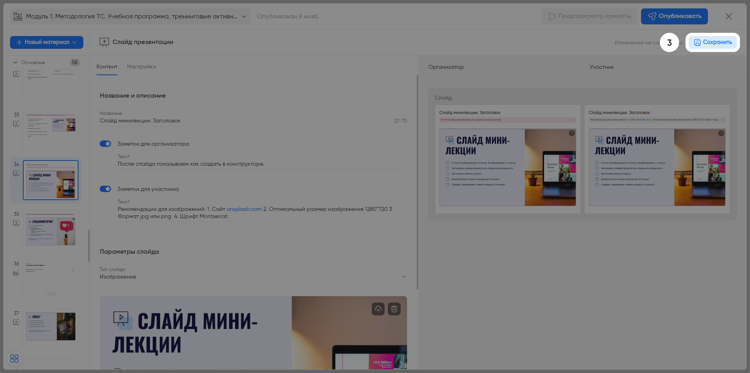The width and height of the screenshot is (750, 373).
Task: Select slide 33 thumbnail
Action: pos(50,130)
